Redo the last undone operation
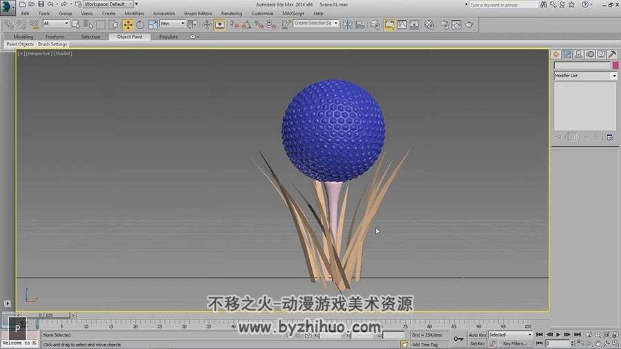This screenshot has width=621, height=349. pos(63,4)
